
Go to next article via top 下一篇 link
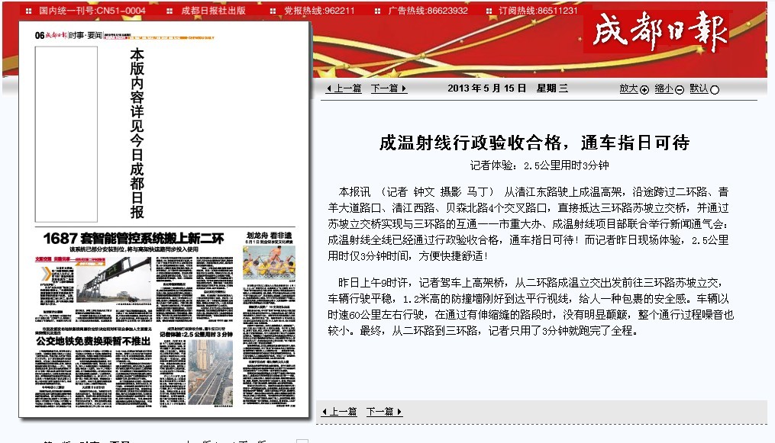pos(385,88)
